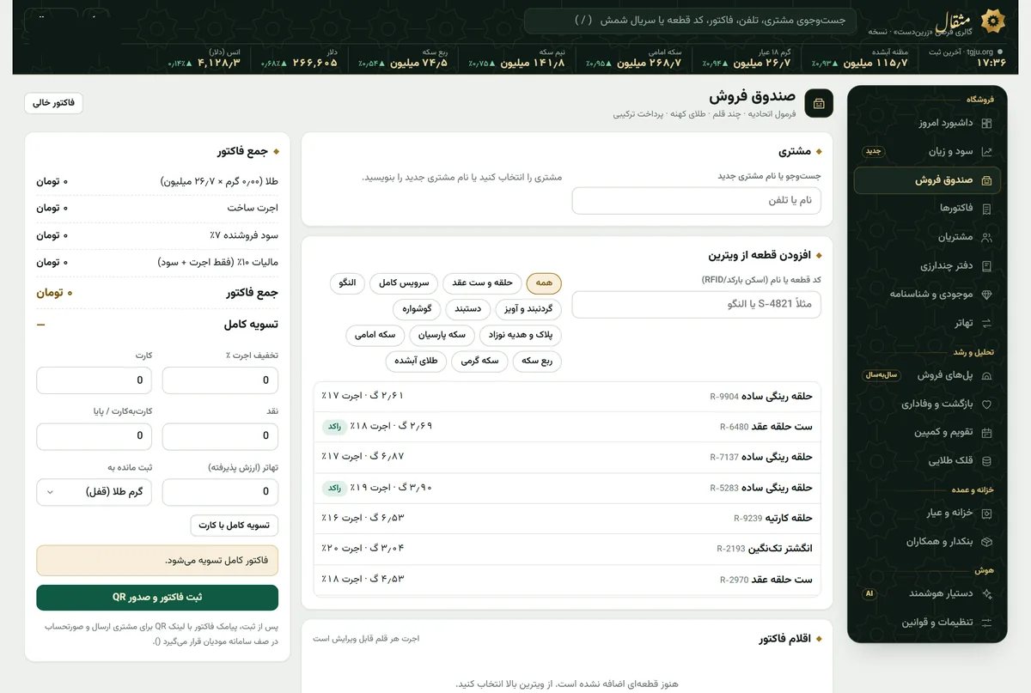Click the انس (دلار) ticker price
Image resolution: width=1031 pixels, height=693 pixels.
pos(219,63)
